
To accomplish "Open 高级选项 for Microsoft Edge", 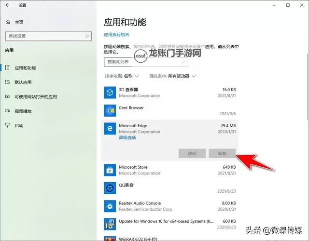I will pyautogui.click(x=127, y=138).
